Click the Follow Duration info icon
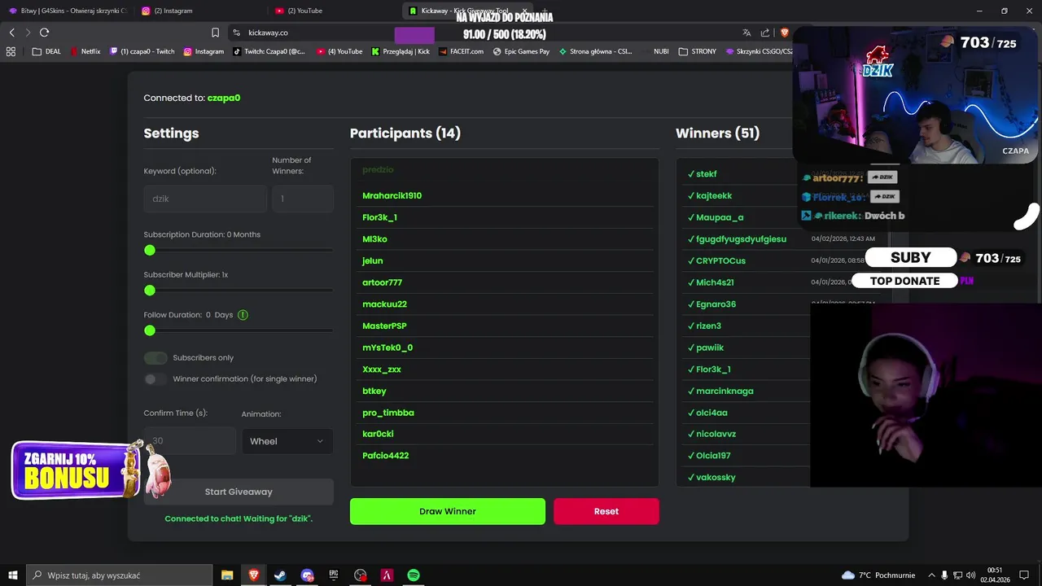Screen dimensions: 1042x586 click(243, 315)
